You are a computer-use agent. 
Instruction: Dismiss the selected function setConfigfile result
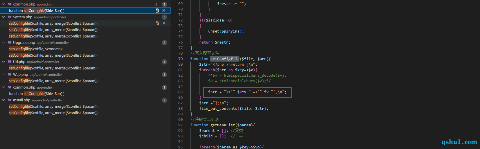[x=164, y=10]
